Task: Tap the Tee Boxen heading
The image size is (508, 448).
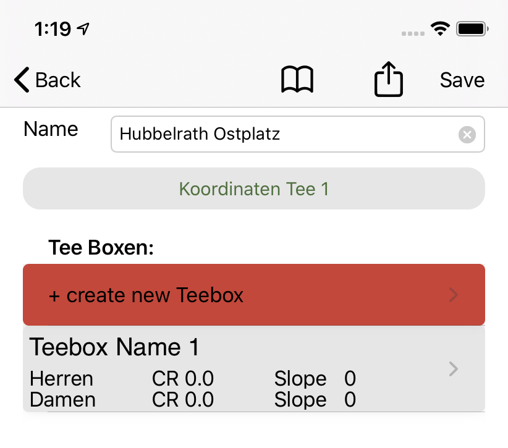Action: pos(101,248)
